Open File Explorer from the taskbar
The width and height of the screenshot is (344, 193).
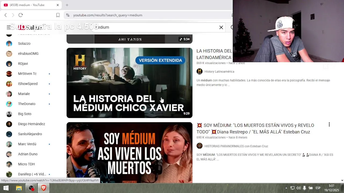19,188
